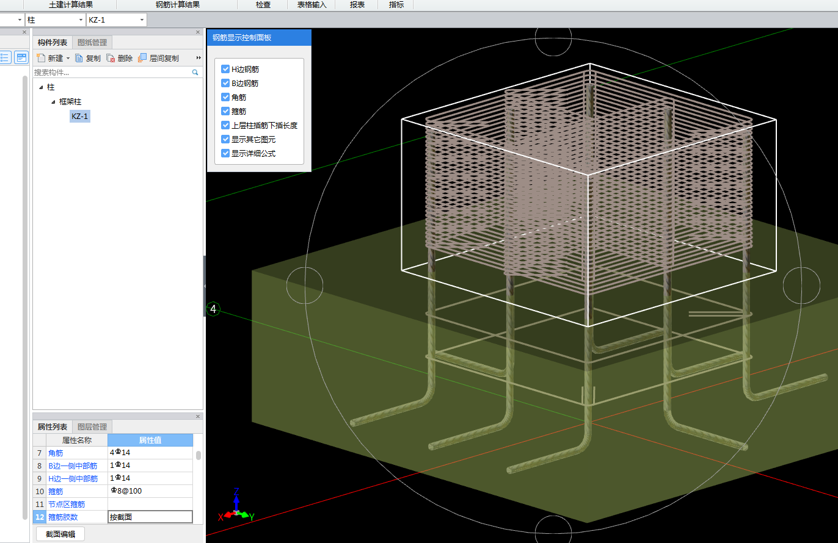The height and width of the screenshot is (543, 838).
Task: Click the 复制 copy icon
Action: (x=79, y=58)
